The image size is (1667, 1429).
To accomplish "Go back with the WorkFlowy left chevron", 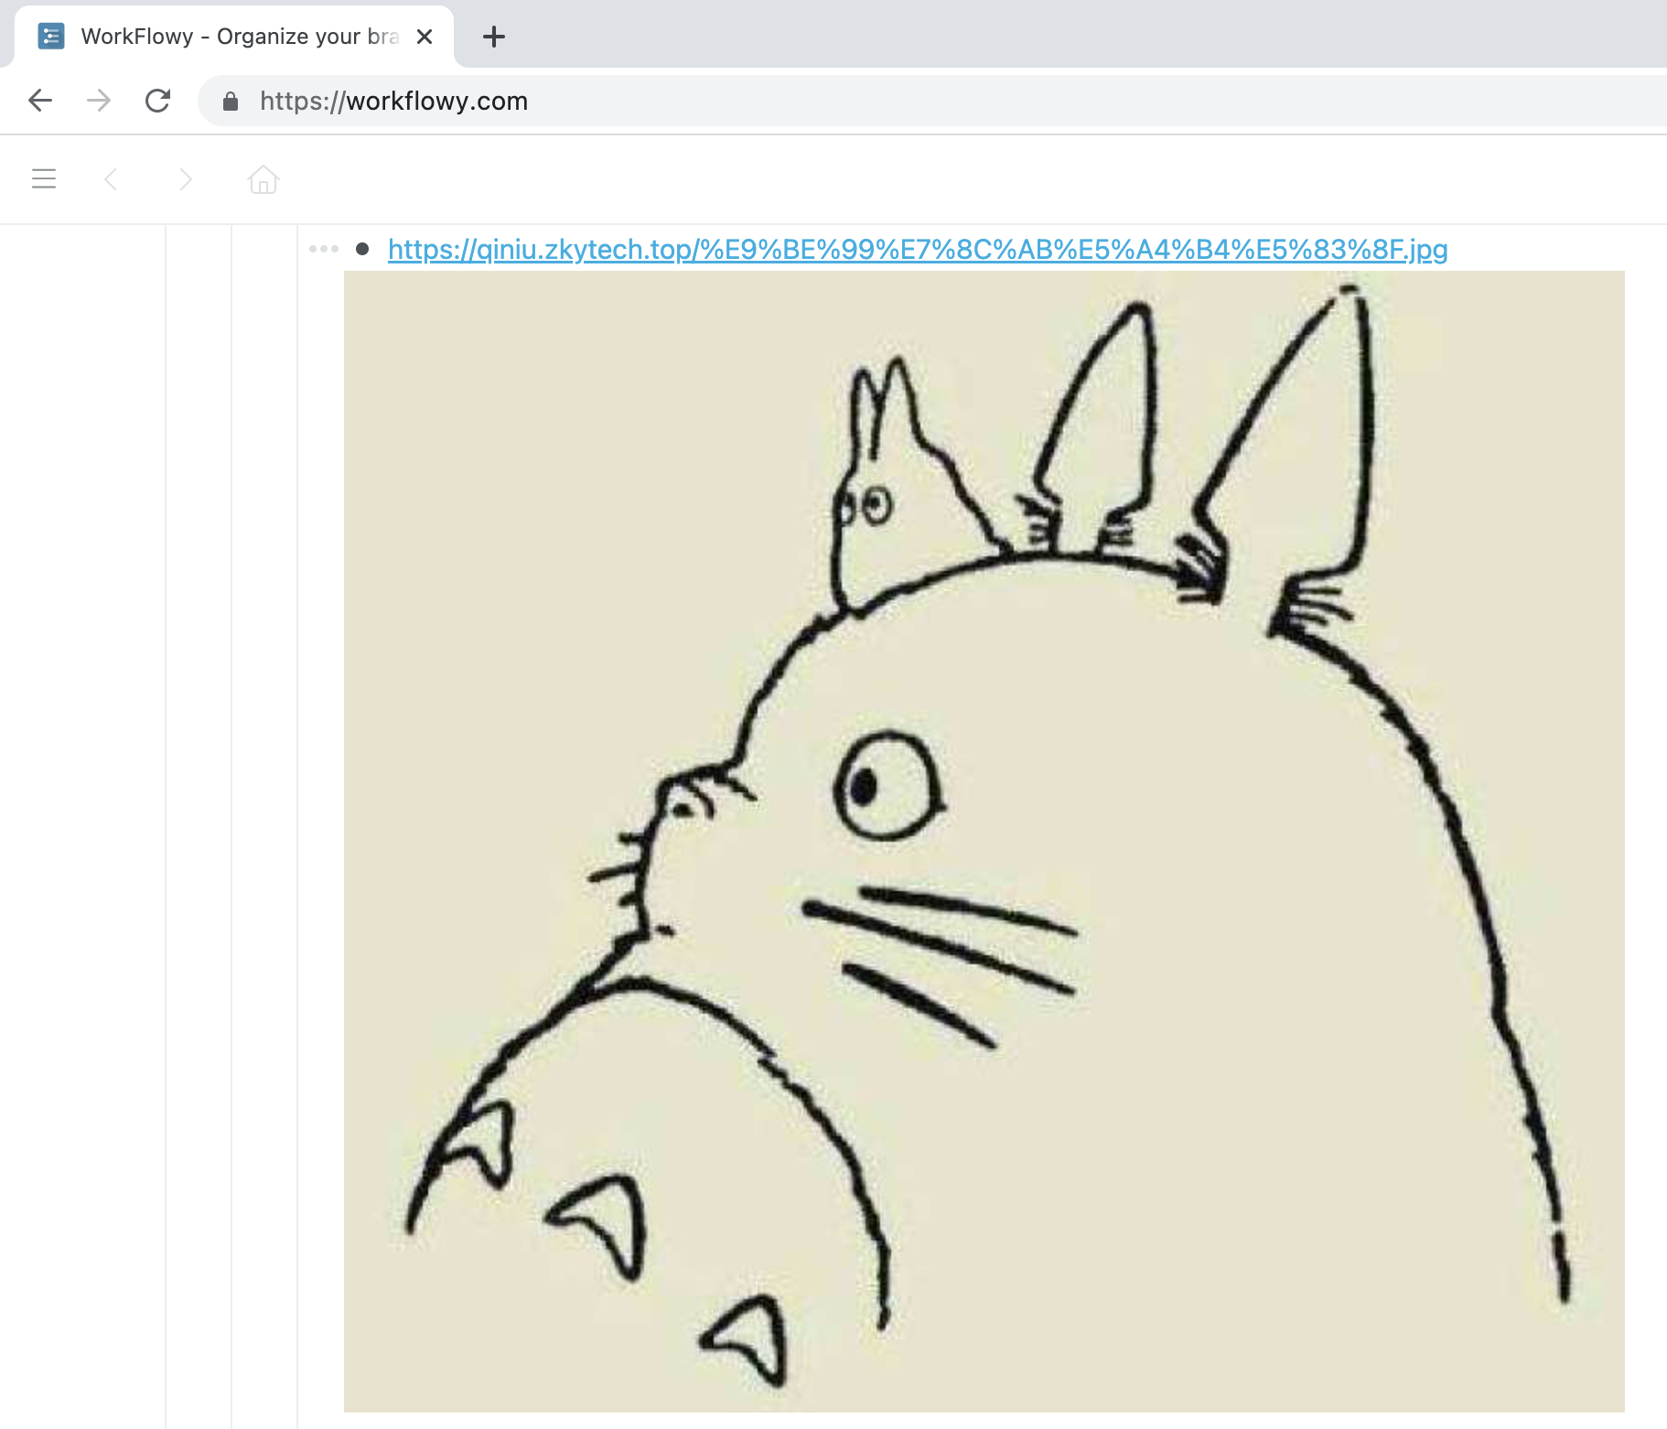I will [x=112, y=179].
